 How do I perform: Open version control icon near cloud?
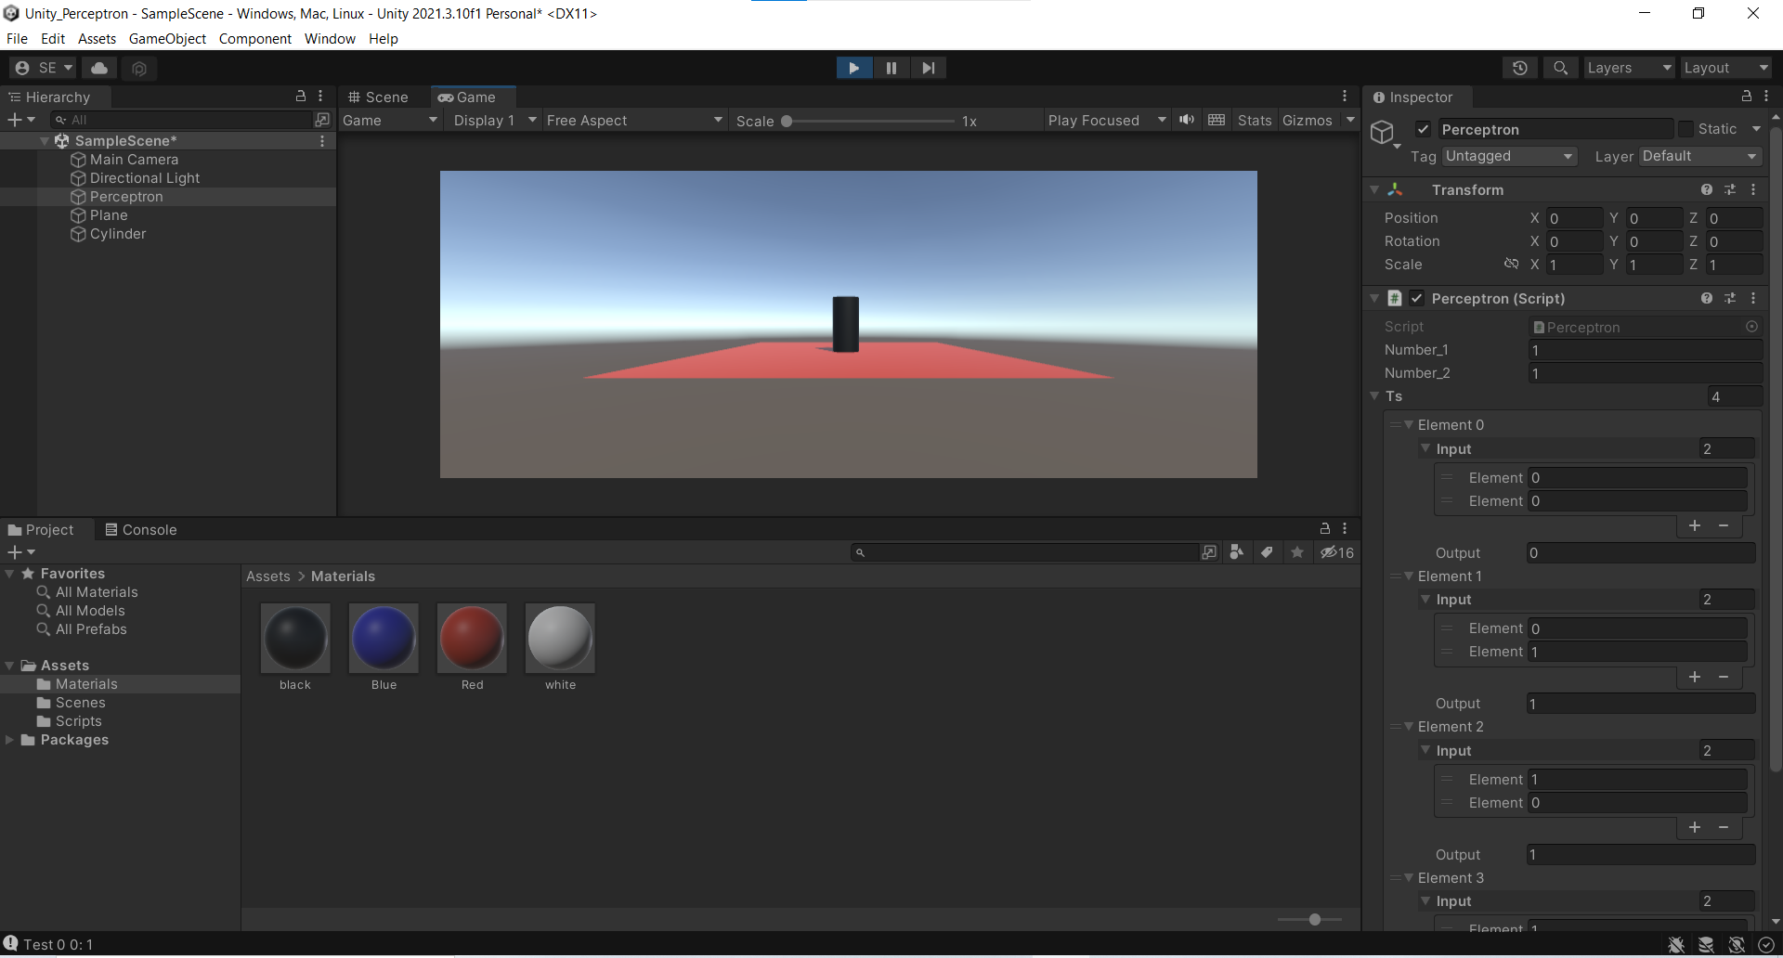[139, 68]
